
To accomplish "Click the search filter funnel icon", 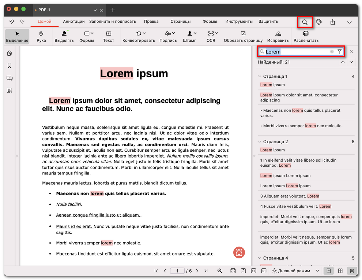I will click(x=340, y=51).
